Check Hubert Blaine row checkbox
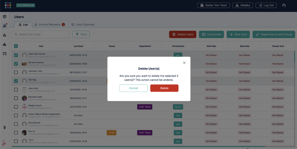297x149 pixels. tap(16, 115)
